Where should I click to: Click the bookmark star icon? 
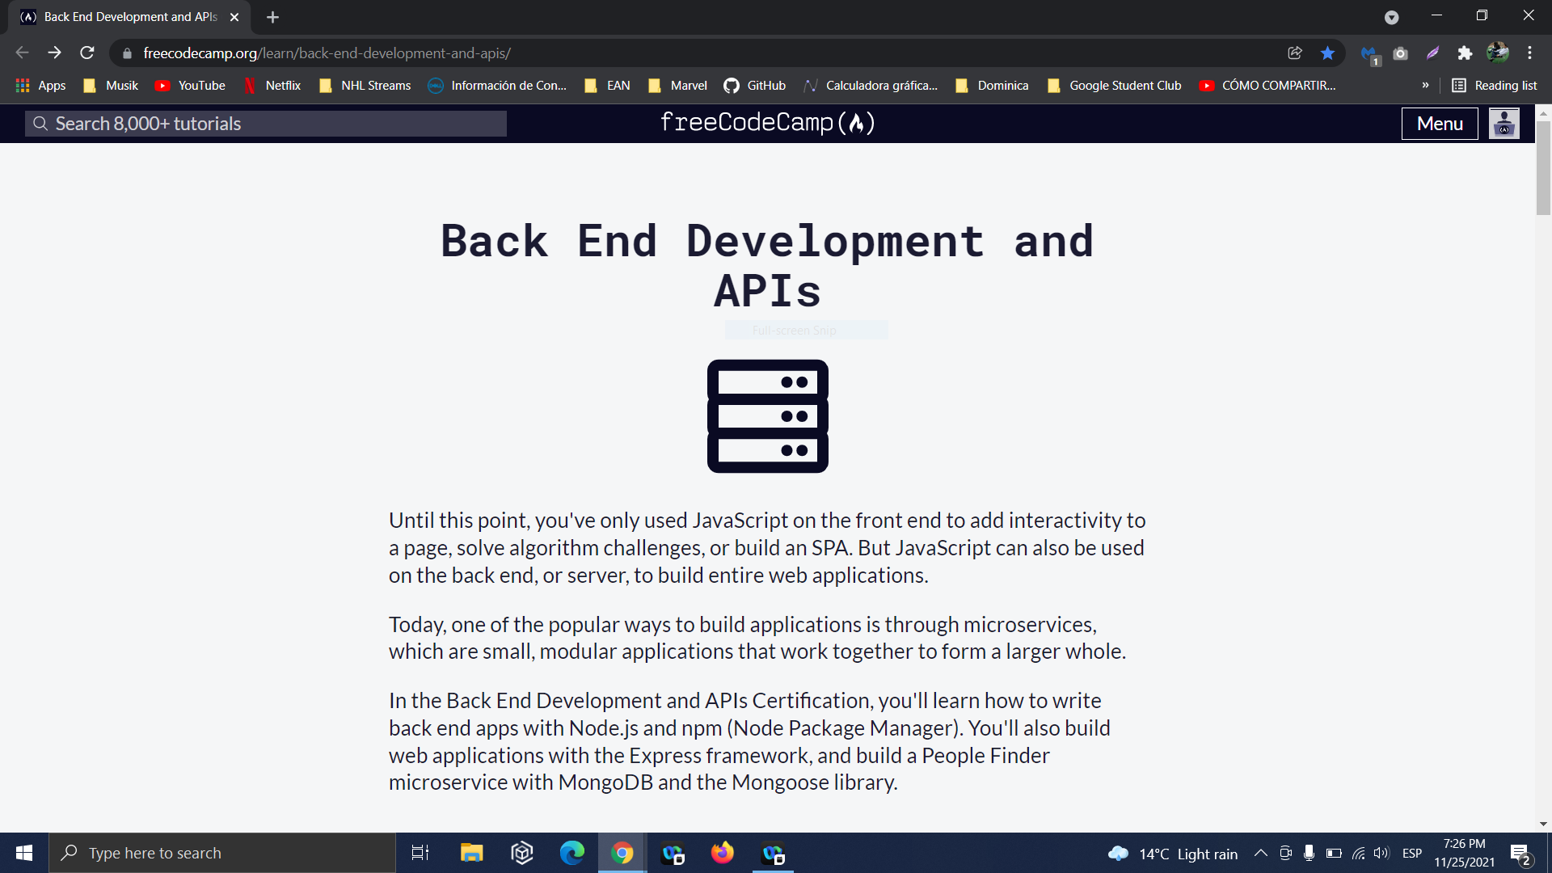point(1327,53)
